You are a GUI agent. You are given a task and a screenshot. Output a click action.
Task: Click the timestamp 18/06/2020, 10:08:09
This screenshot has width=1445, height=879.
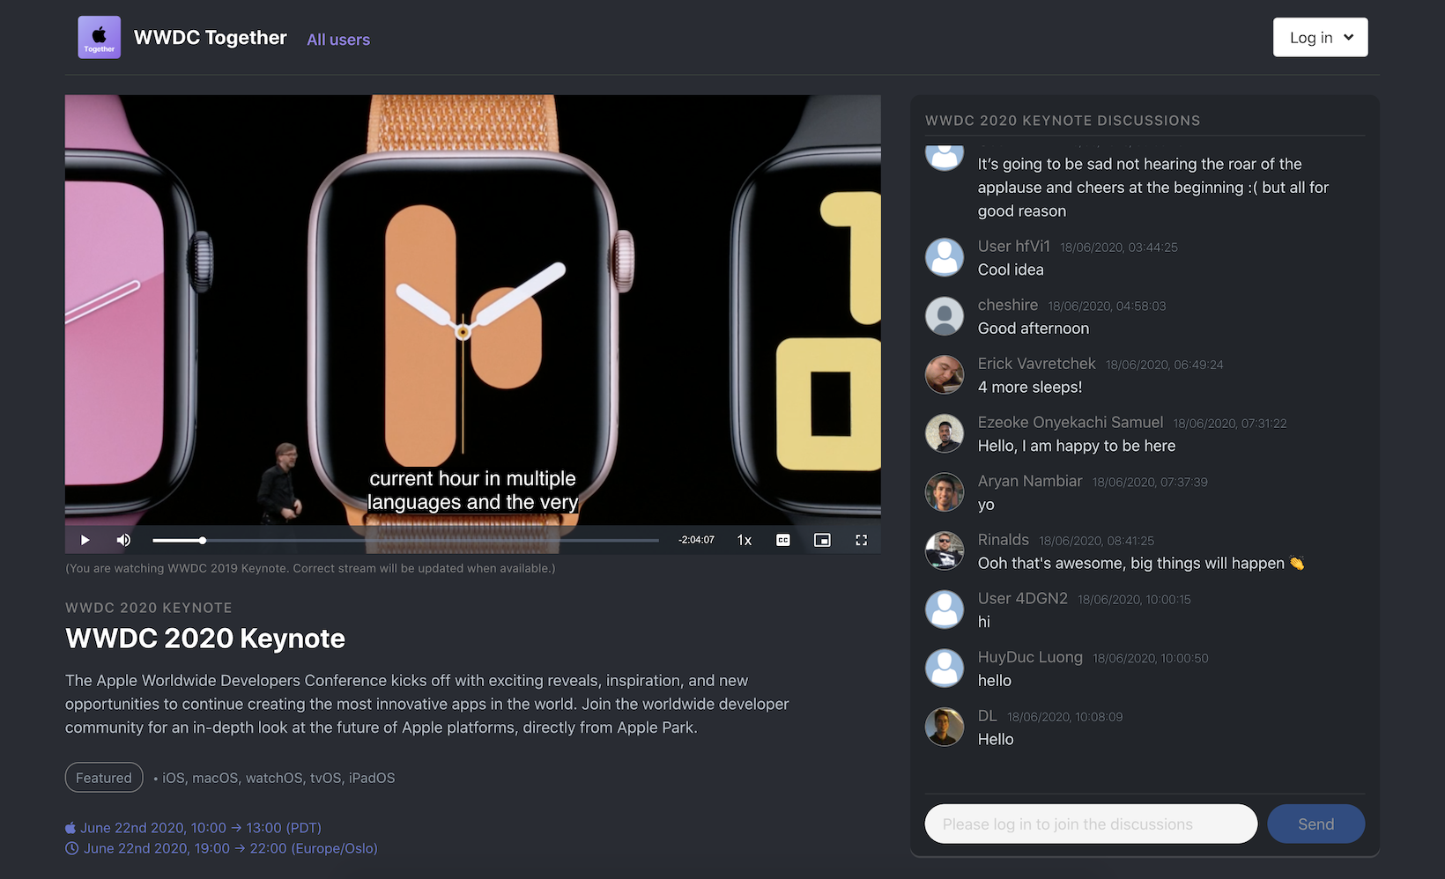[x=1065, y=717]
